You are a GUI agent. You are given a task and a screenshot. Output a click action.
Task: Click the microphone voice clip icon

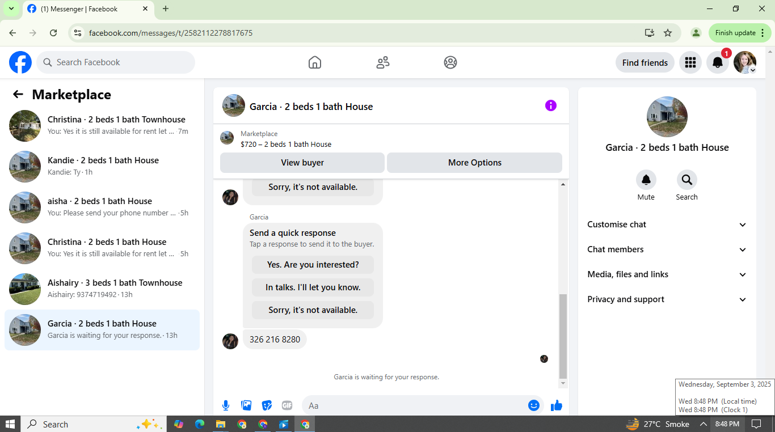tap(226, 405)
